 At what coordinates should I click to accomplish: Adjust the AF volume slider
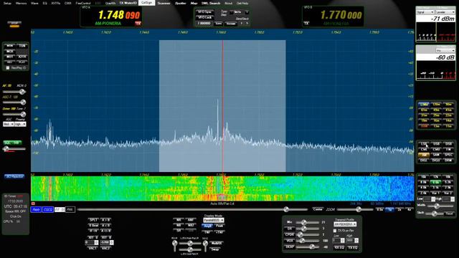(x=14, y=92)
